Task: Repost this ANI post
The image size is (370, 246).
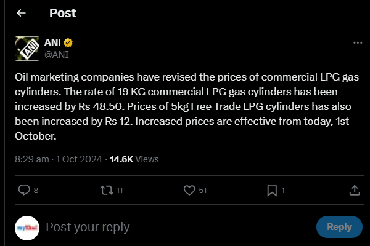Action: 107,190
